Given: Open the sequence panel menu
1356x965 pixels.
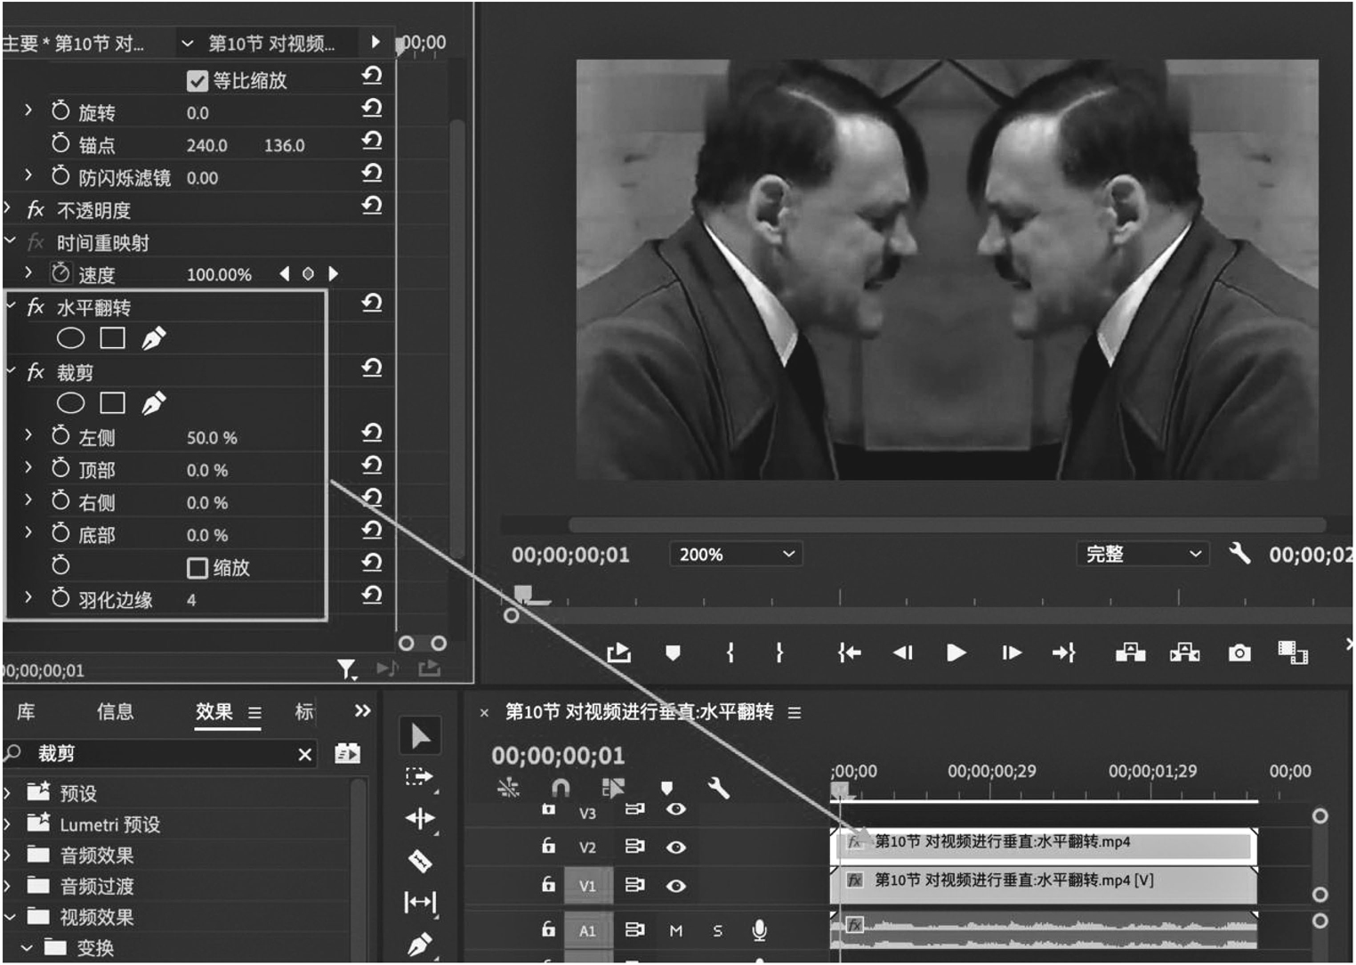Looking at the screenshot, I should [795, 712].
